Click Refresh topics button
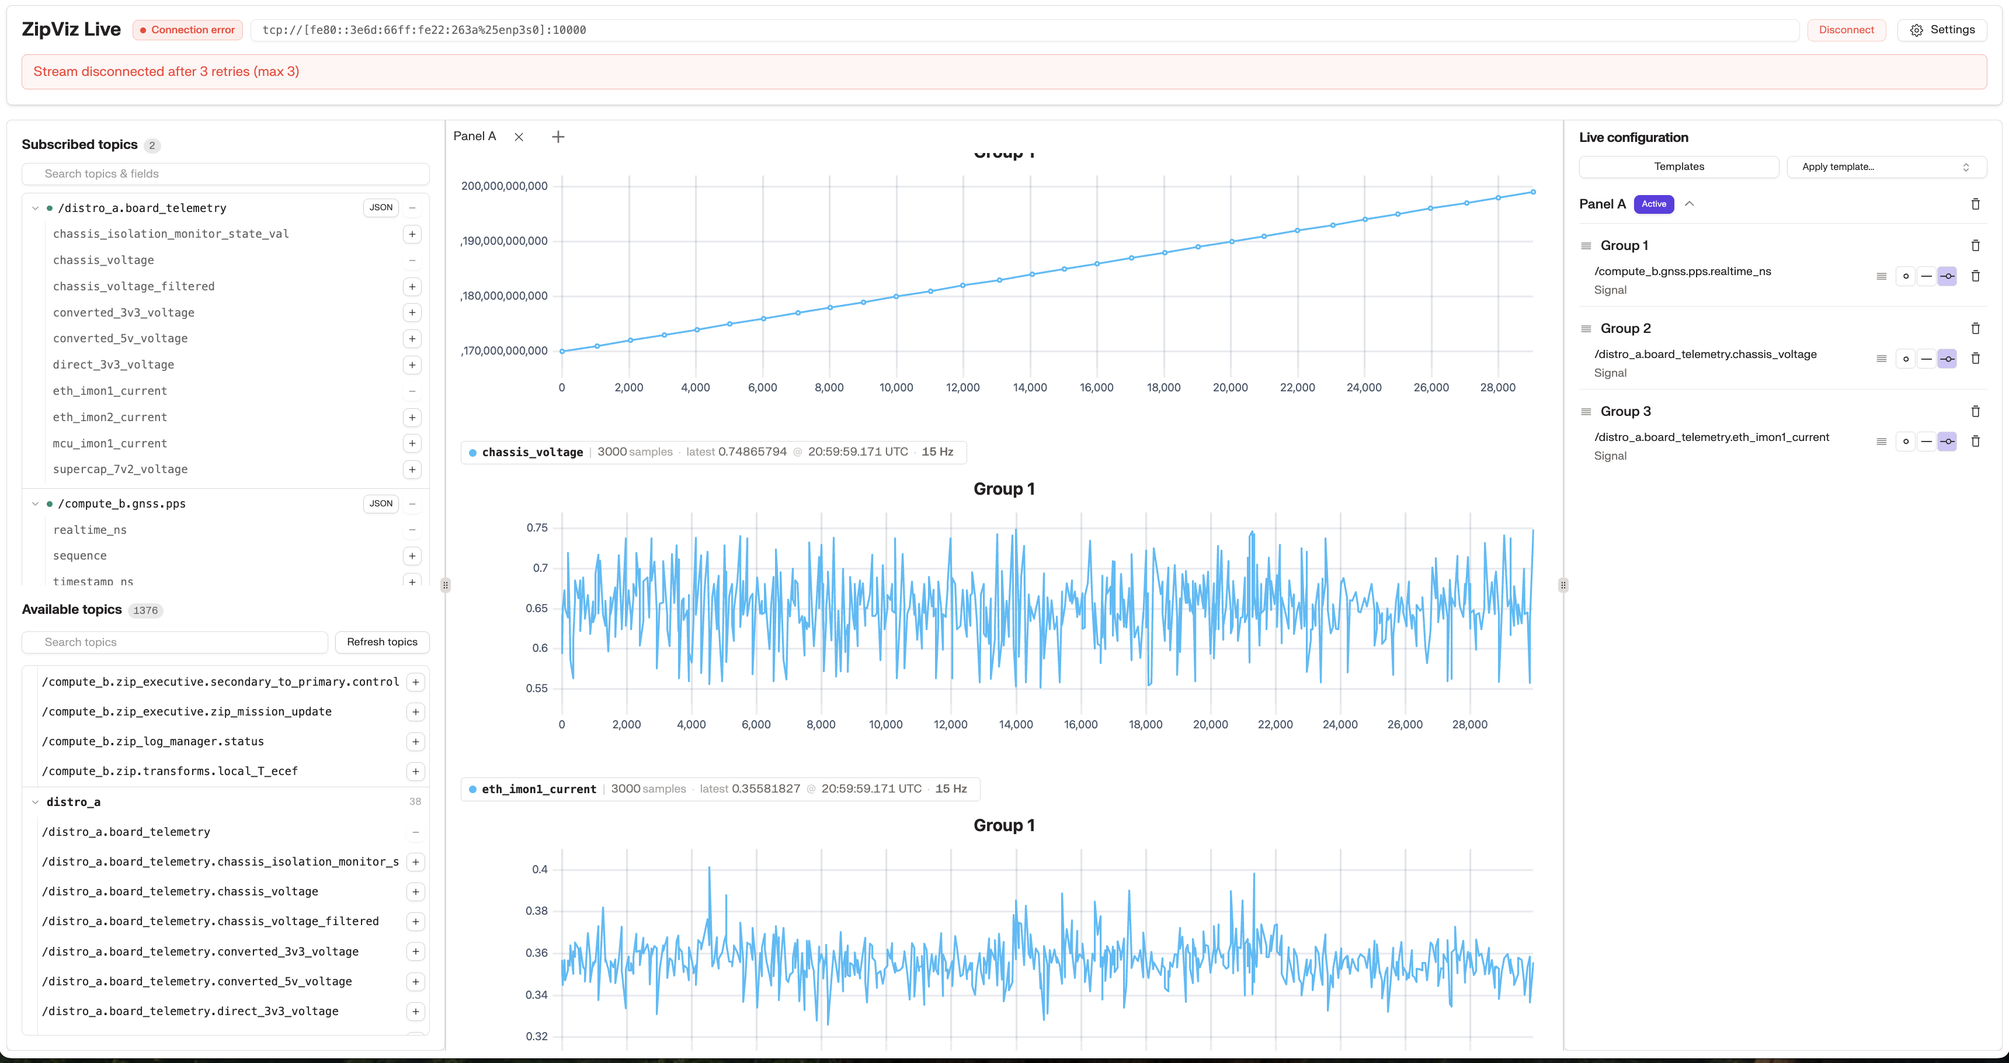 (x=382, y=642)
